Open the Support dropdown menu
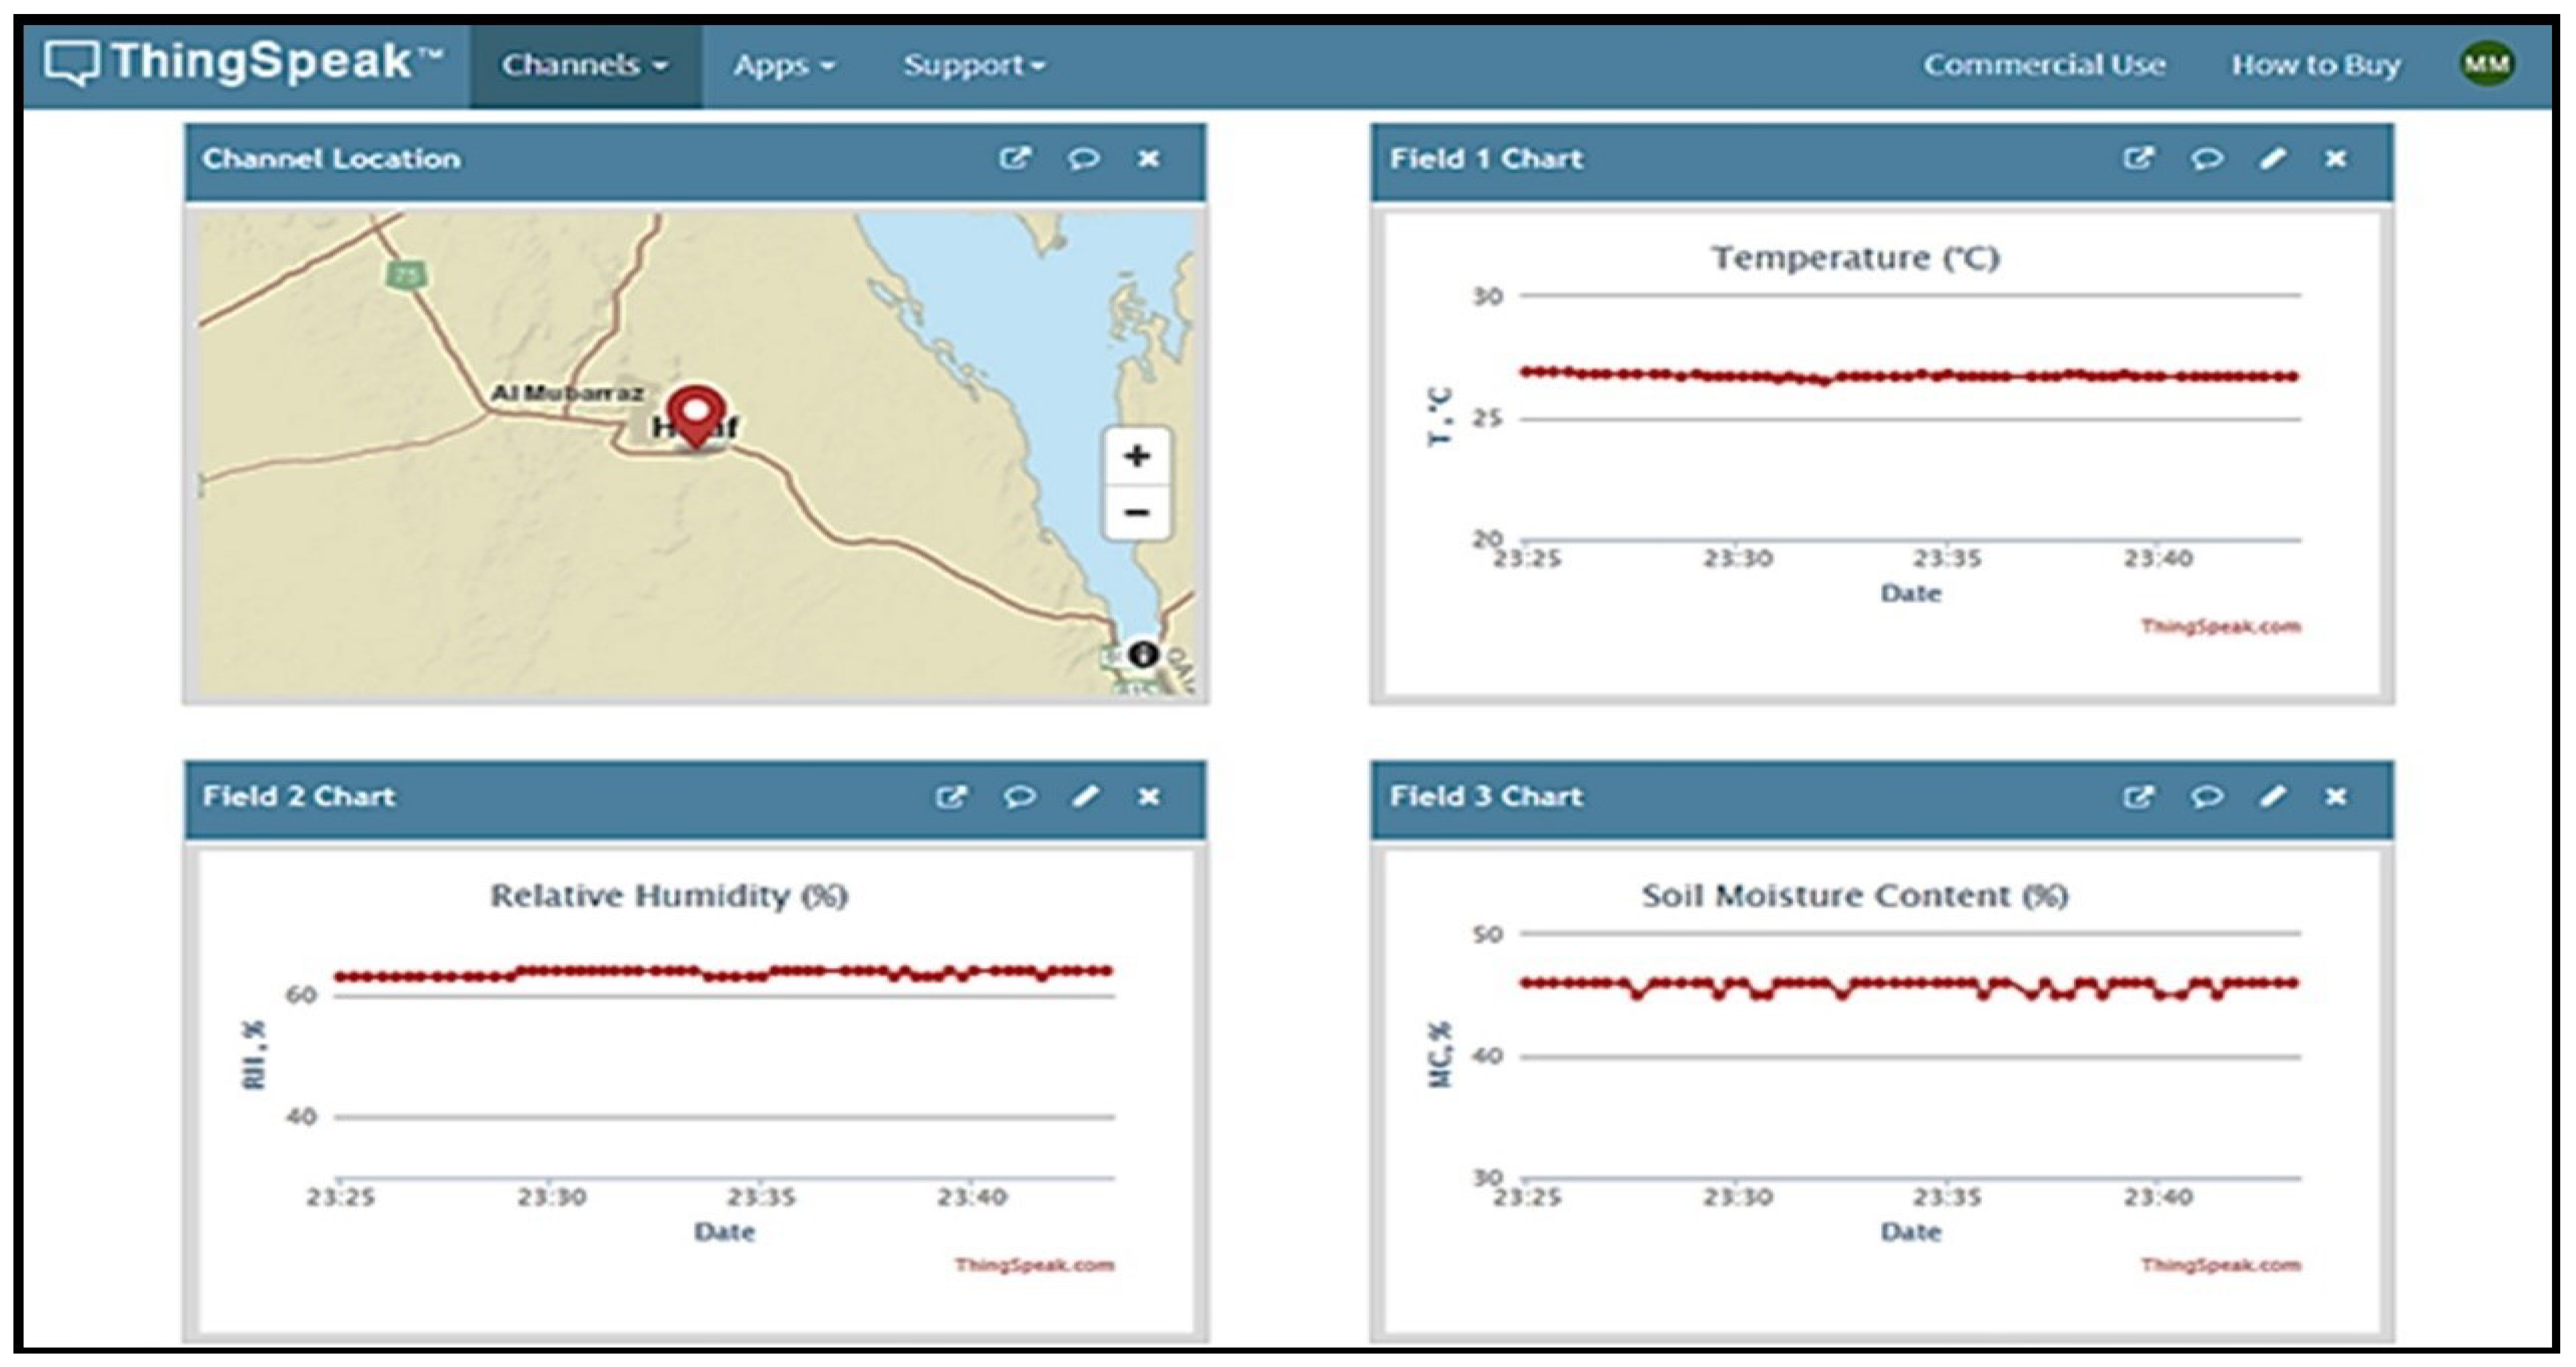This screenshot has height=1367, width=2576. 974,66
